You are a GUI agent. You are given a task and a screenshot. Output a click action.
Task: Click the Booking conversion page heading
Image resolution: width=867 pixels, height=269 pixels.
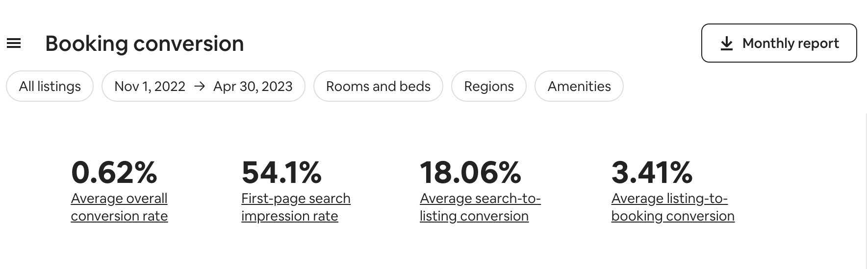(145, 44)
